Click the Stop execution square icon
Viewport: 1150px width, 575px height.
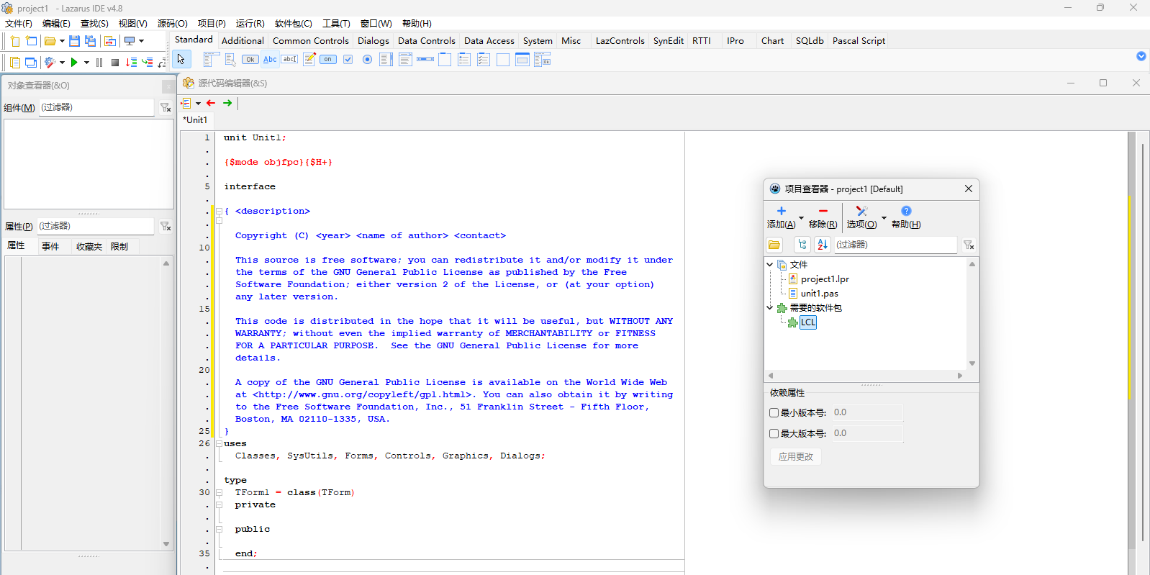pos(115,63)
